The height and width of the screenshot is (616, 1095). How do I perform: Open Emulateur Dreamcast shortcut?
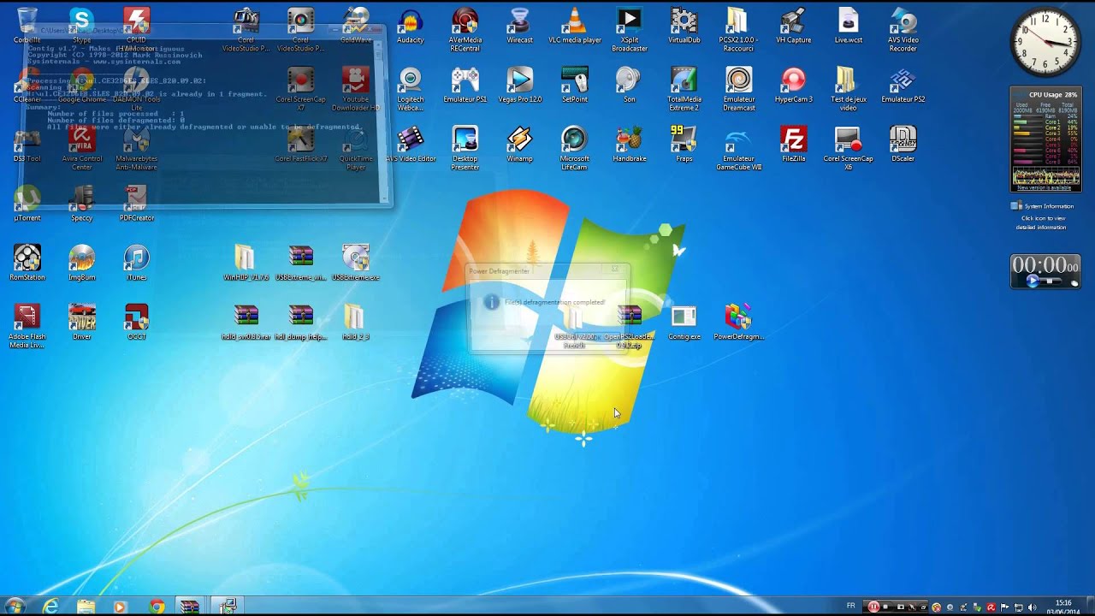(x=739, y=89)
